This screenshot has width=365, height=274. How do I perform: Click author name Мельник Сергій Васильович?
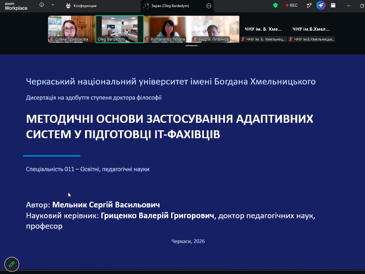point(106,205)
